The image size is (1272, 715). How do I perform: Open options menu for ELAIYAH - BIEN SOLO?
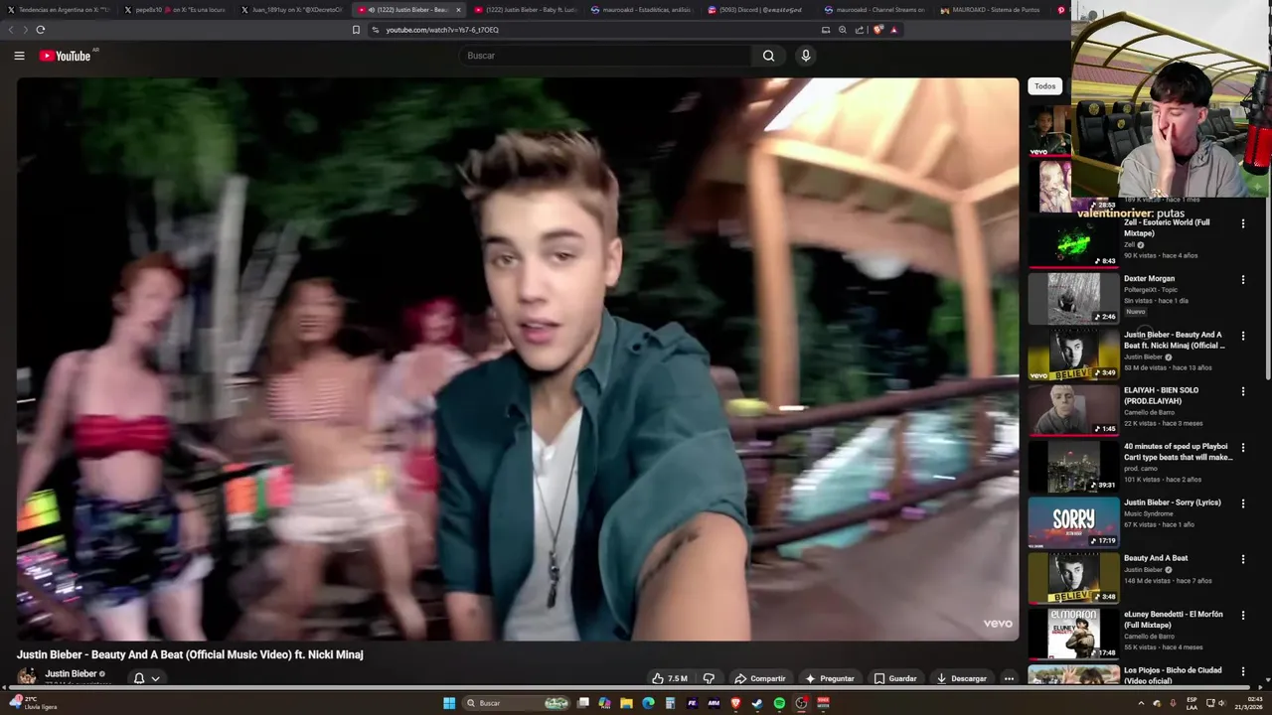[x=1242, y=391]
